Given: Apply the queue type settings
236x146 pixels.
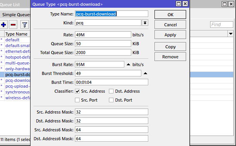Looking at the screenshot, I should coord(170,35).
